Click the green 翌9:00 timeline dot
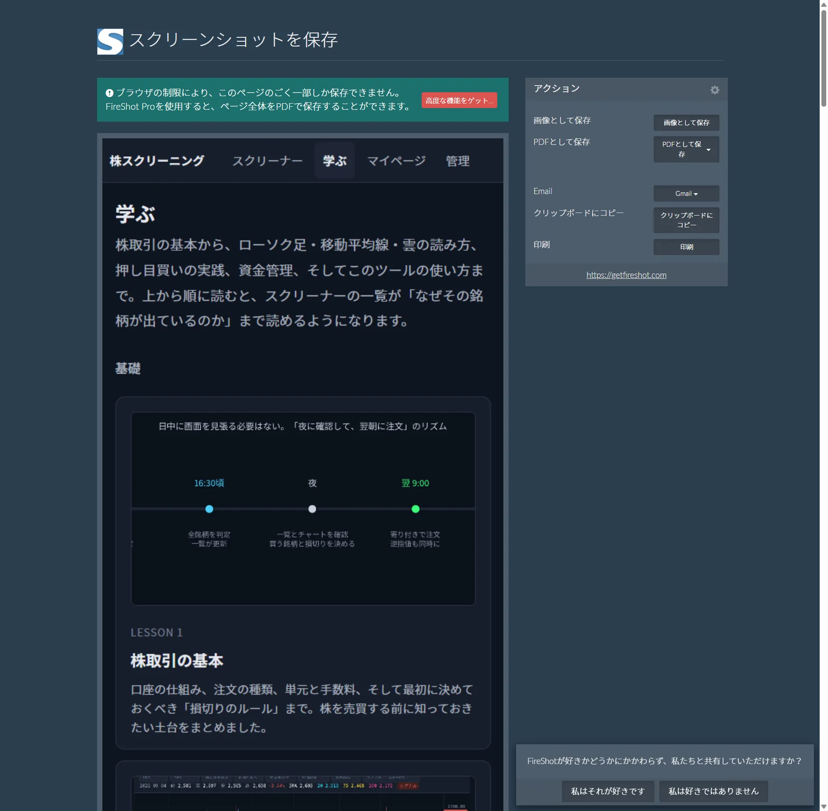 tap(416, 509)
